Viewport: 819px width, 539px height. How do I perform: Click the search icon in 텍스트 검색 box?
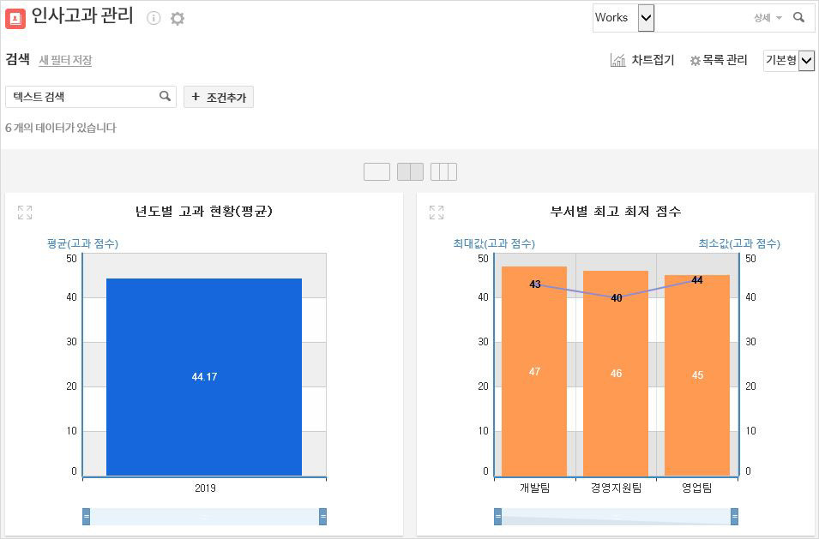coord(166,97)
